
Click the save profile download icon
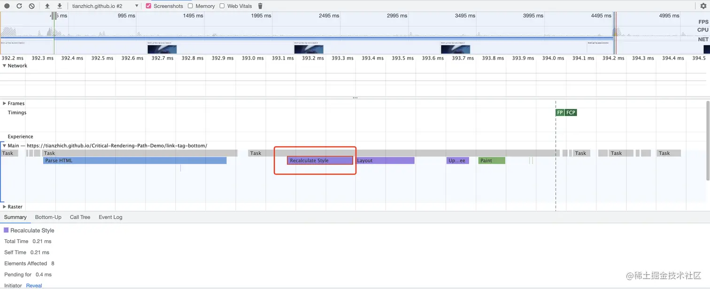tap(60, 6)
